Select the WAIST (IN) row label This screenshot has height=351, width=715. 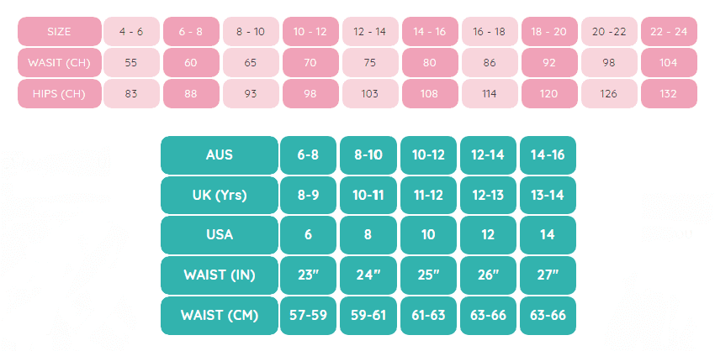[x=220, y=275]
